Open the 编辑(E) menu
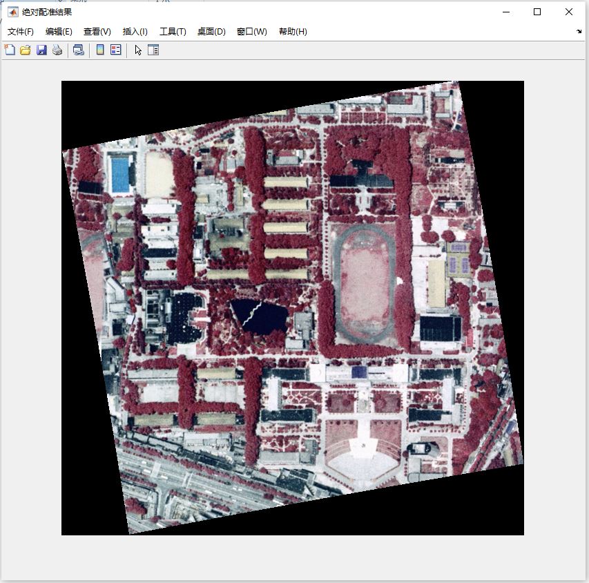 (59, 32)
